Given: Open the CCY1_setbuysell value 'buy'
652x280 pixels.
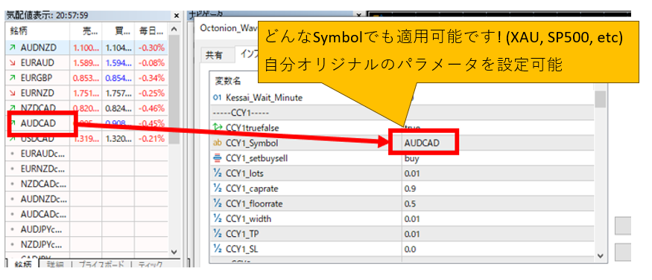Looking at the screenshot, I should [499, 158].
